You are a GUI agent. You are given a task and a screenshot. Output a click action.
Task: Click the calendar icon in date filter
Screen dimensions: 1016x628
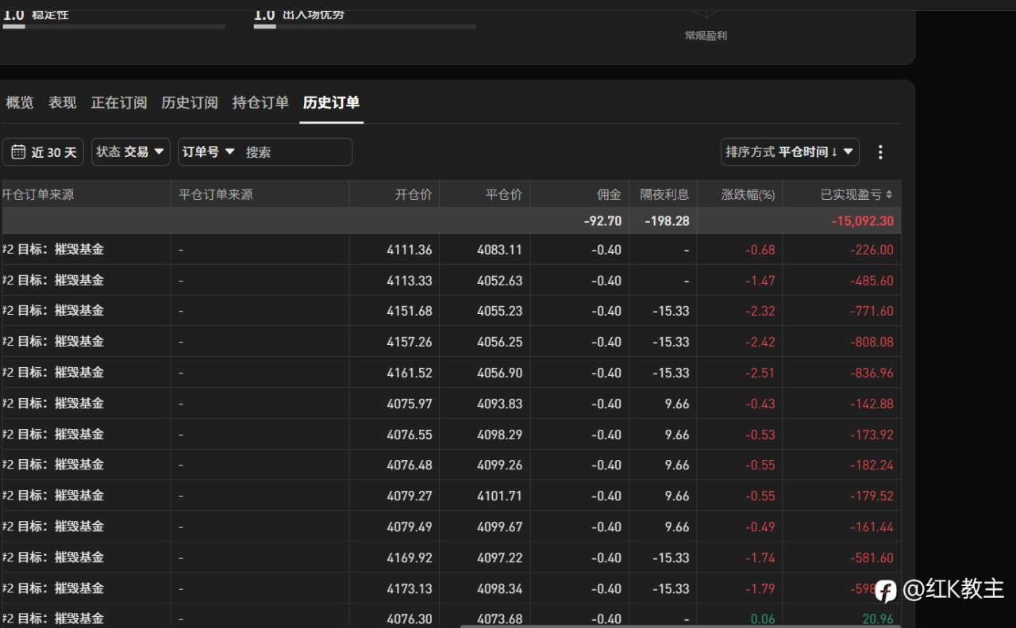coord(18,151)
